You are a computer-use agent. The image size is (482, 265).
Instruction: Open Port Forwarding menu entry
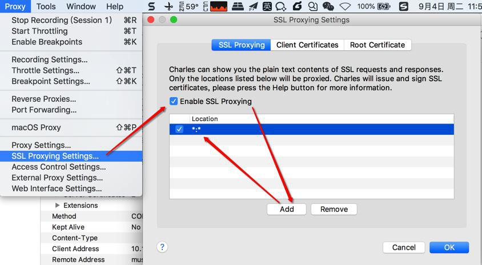(71, 110)
